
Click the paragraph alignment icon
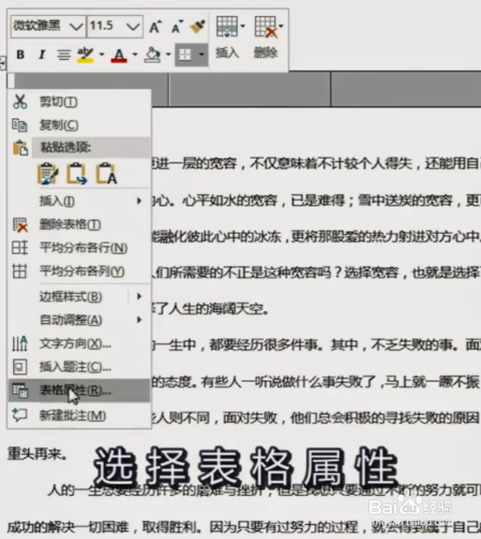(64, 54)
